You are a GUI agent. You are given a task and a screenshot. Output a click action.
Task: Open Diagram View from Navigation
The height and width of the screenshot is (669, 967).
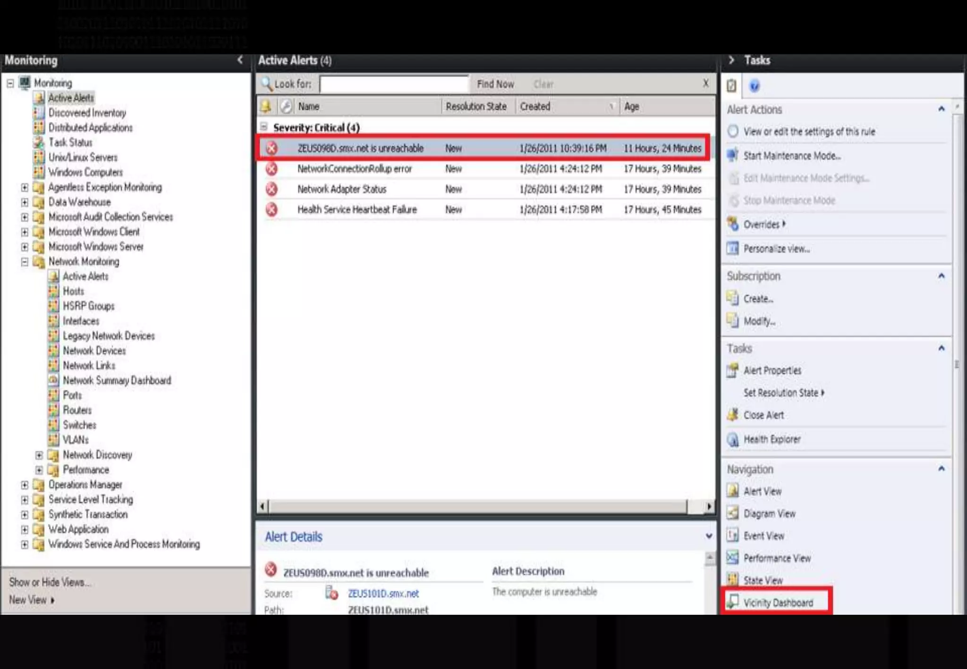coord(769,513)
